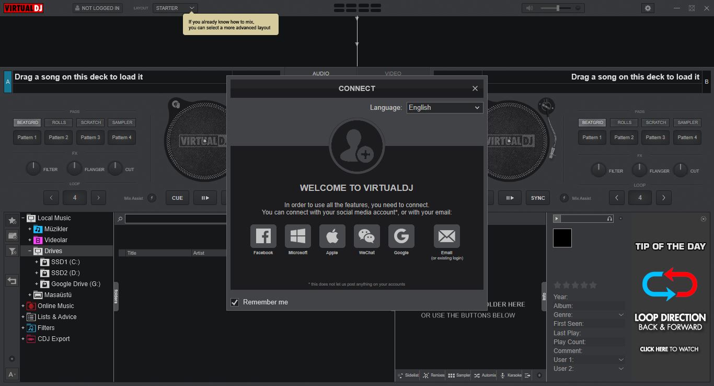
Task: Trigger right deck Pattern 4 pad
Action: 688,138
